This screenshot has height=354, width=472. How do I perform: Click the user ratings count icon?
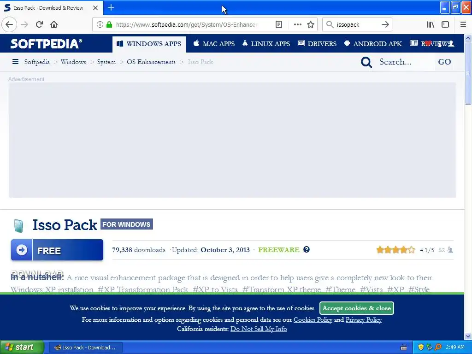click(450, 250)
